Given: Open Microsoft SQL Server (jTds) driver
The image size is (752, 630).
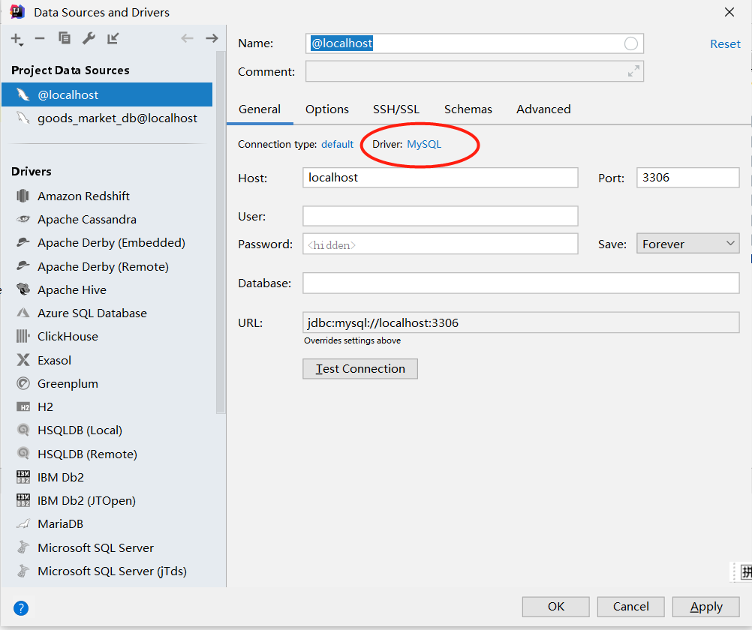Looking at the screenshot, I should (x=108, y=571).
